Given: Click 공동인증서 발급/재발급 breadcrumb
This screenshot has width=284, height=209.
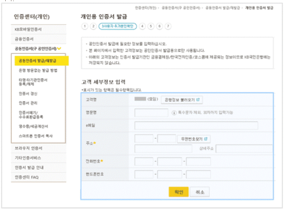Looking at the screenshot, I should click(222, 8).
